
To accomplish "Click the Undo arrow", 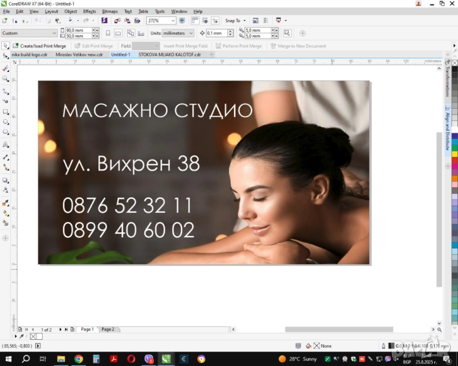I will click(x=70, y=20).
